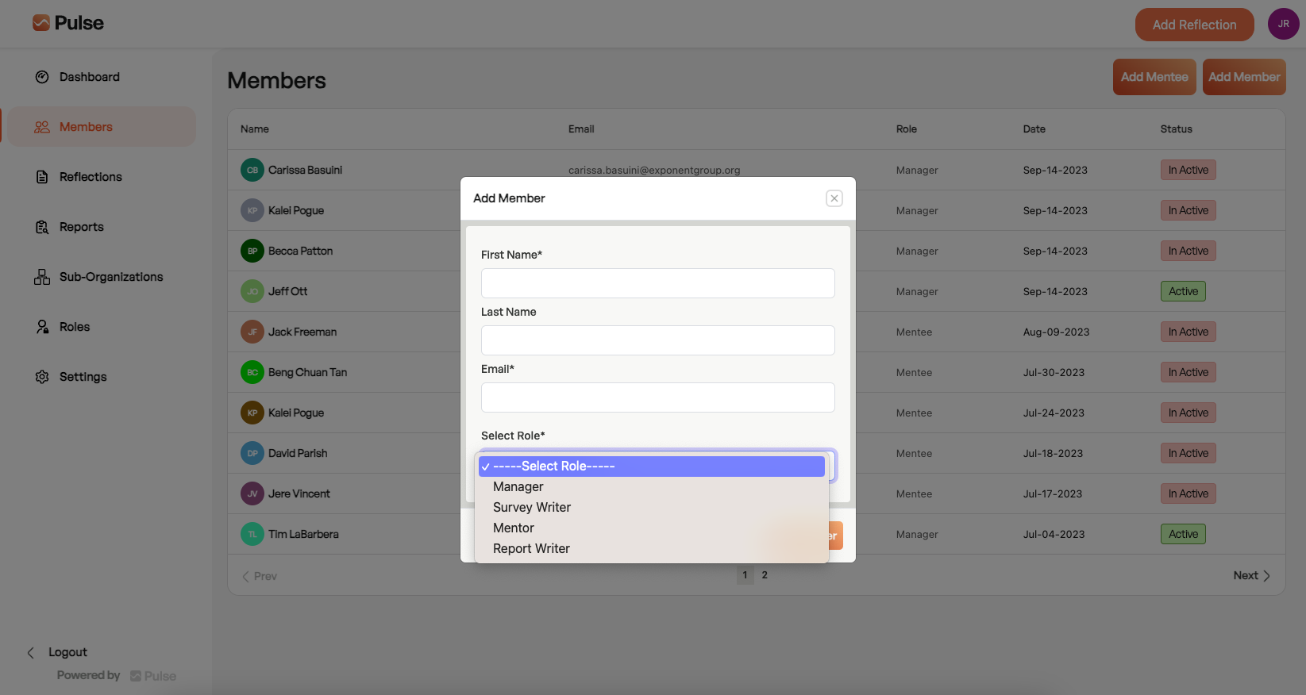1306x695 pixels.
Task: Click the Date column header
Action: [1034, 129]
